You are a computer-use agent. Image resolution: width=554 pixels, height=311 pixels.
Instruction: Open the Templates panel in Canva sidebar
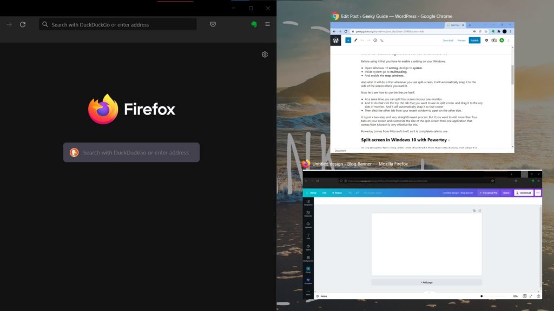[x=308, y=202]
